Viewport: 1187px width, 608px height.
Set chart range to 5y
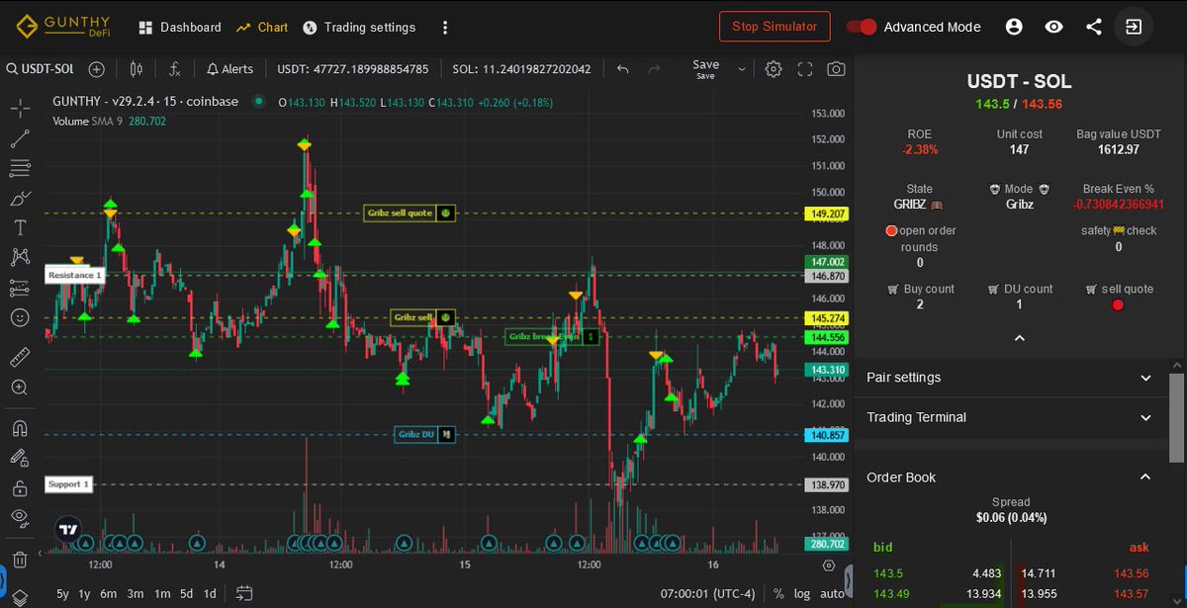tap(62, 594)
